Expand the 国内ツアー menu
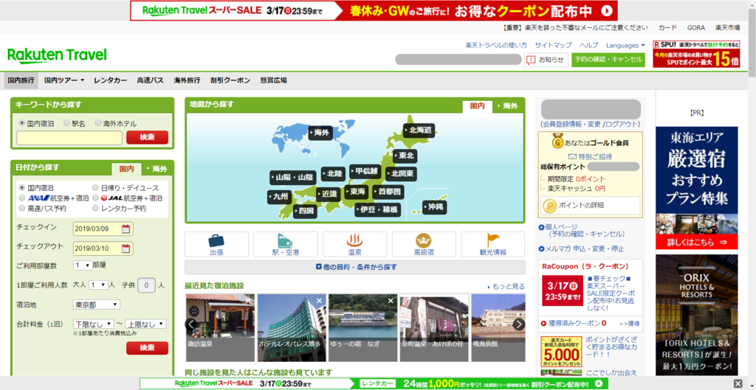The height and width of the screenshot is (390, 756). [64, 80]
